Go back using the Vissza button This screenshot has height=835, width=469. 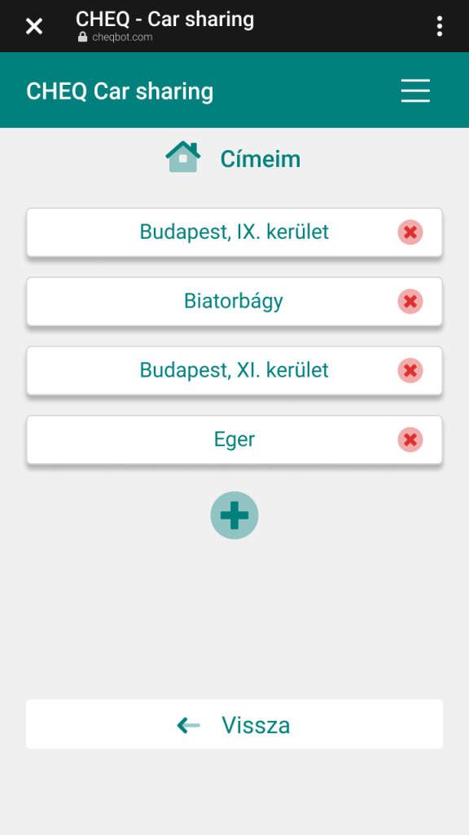click(234, 724)
